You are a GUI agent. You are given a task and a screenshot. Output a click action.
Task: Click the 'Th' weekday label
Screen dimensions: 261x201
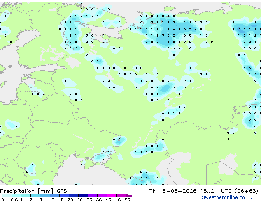152,191
